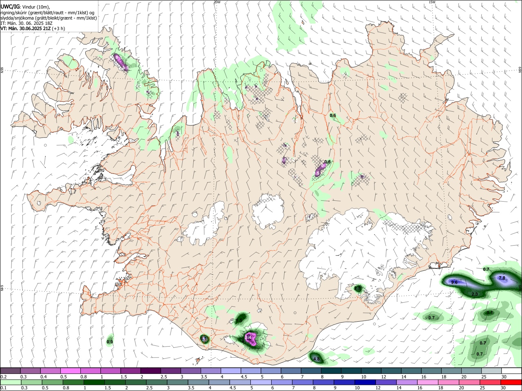Image resolution: width=522 pixels, height=391 pixels.
Task: Click the 4.1 precipitation value label
Action: click(490, 313)
